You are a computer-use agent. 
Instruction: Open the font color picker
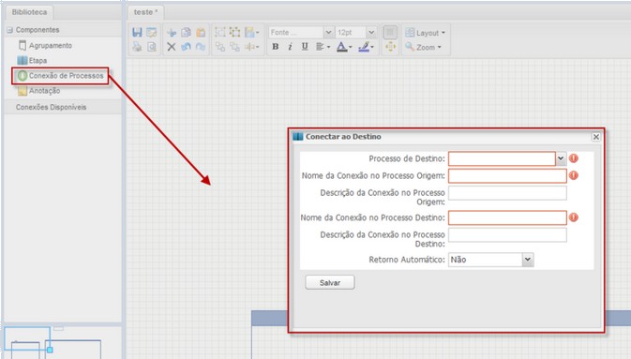tap(344, 47)
